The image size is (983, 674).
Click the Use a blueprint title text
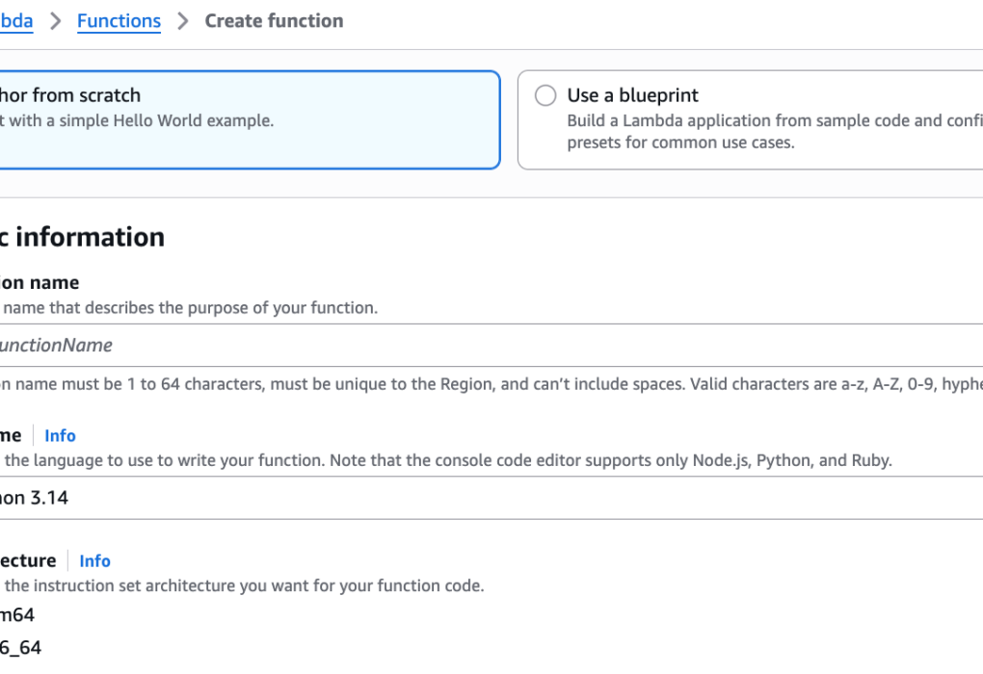point(632,95)
